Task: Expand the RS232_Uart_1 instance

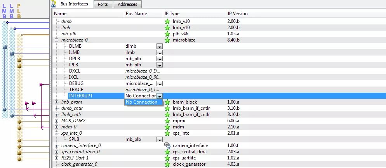Action: coord(56,158)
